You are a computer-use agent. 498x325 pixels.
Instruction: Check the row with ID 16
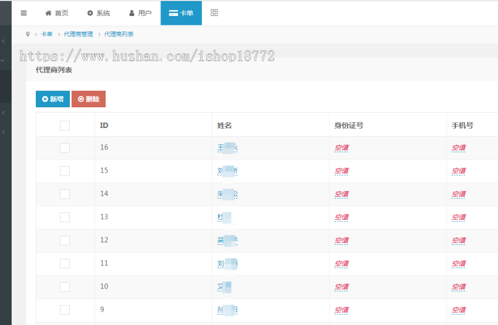pos(65,148)
